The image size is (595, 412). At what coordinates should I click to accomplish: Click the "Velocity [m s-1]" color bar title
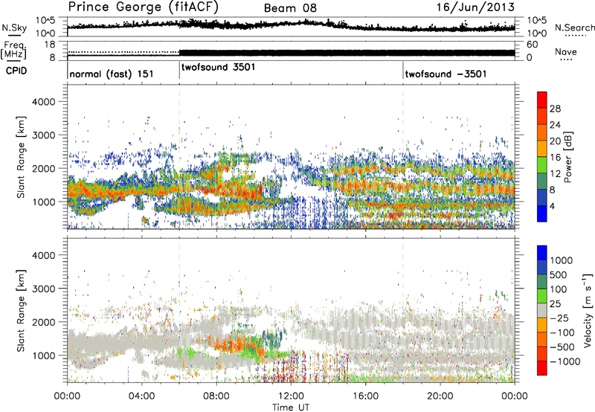pyautogui.click(x=587, y=310)
